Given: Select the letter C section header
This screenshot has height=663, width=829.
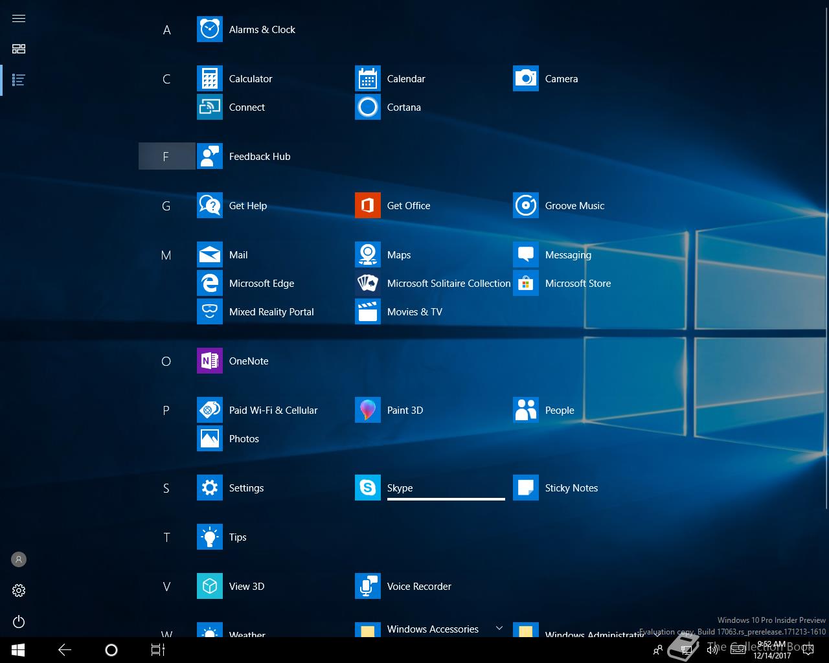Looking at the screenshot, I should pos(166,79).
